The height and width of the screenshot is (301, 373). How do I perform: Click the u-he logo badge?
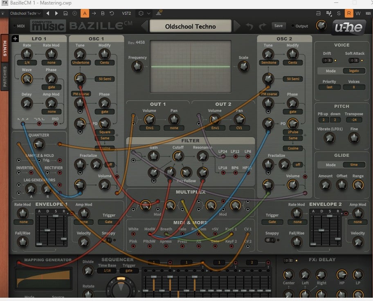[348, 27]
